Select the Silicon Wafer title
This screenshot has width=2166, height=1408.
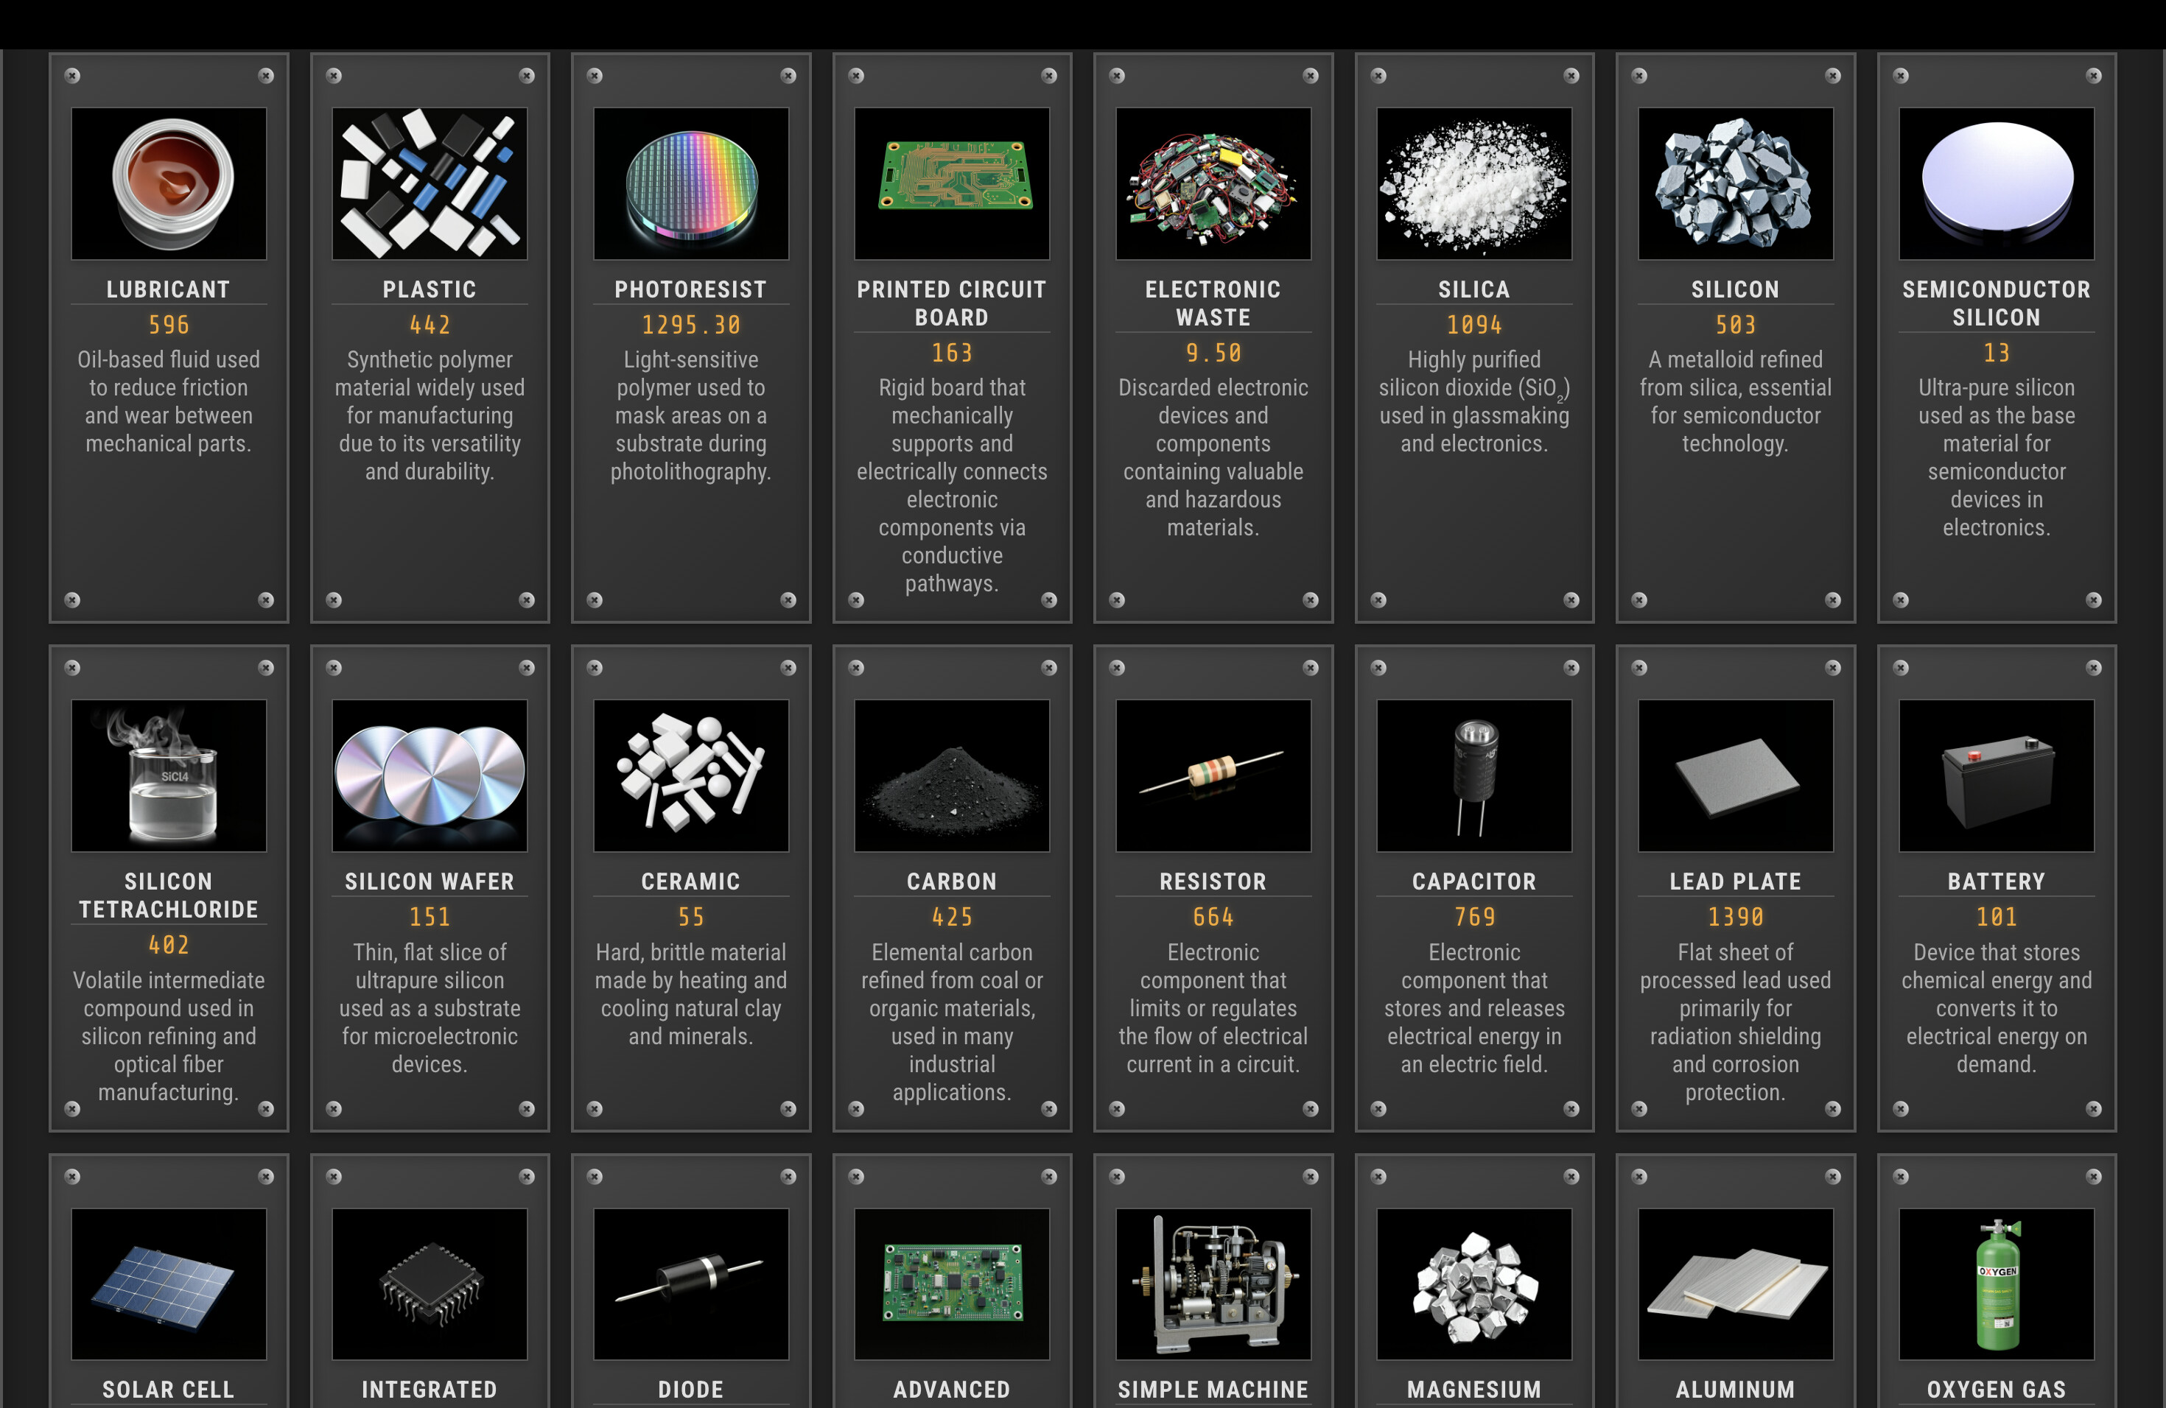(430, 881)
